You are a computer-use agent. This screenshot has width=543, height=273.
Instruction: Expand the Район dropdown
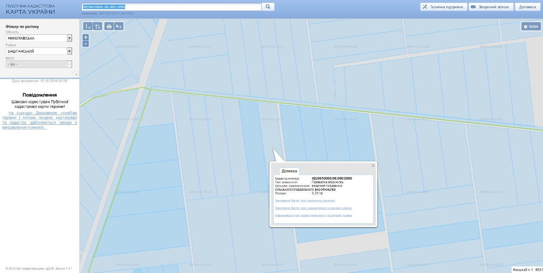tap(69, 51)
